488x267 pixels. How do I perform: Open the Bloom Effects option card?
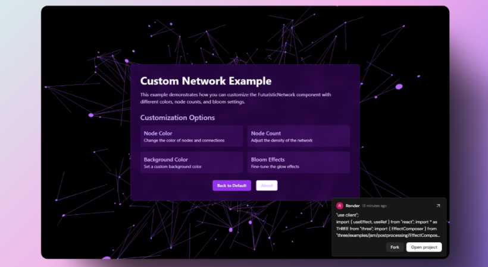tap(299, 162)
